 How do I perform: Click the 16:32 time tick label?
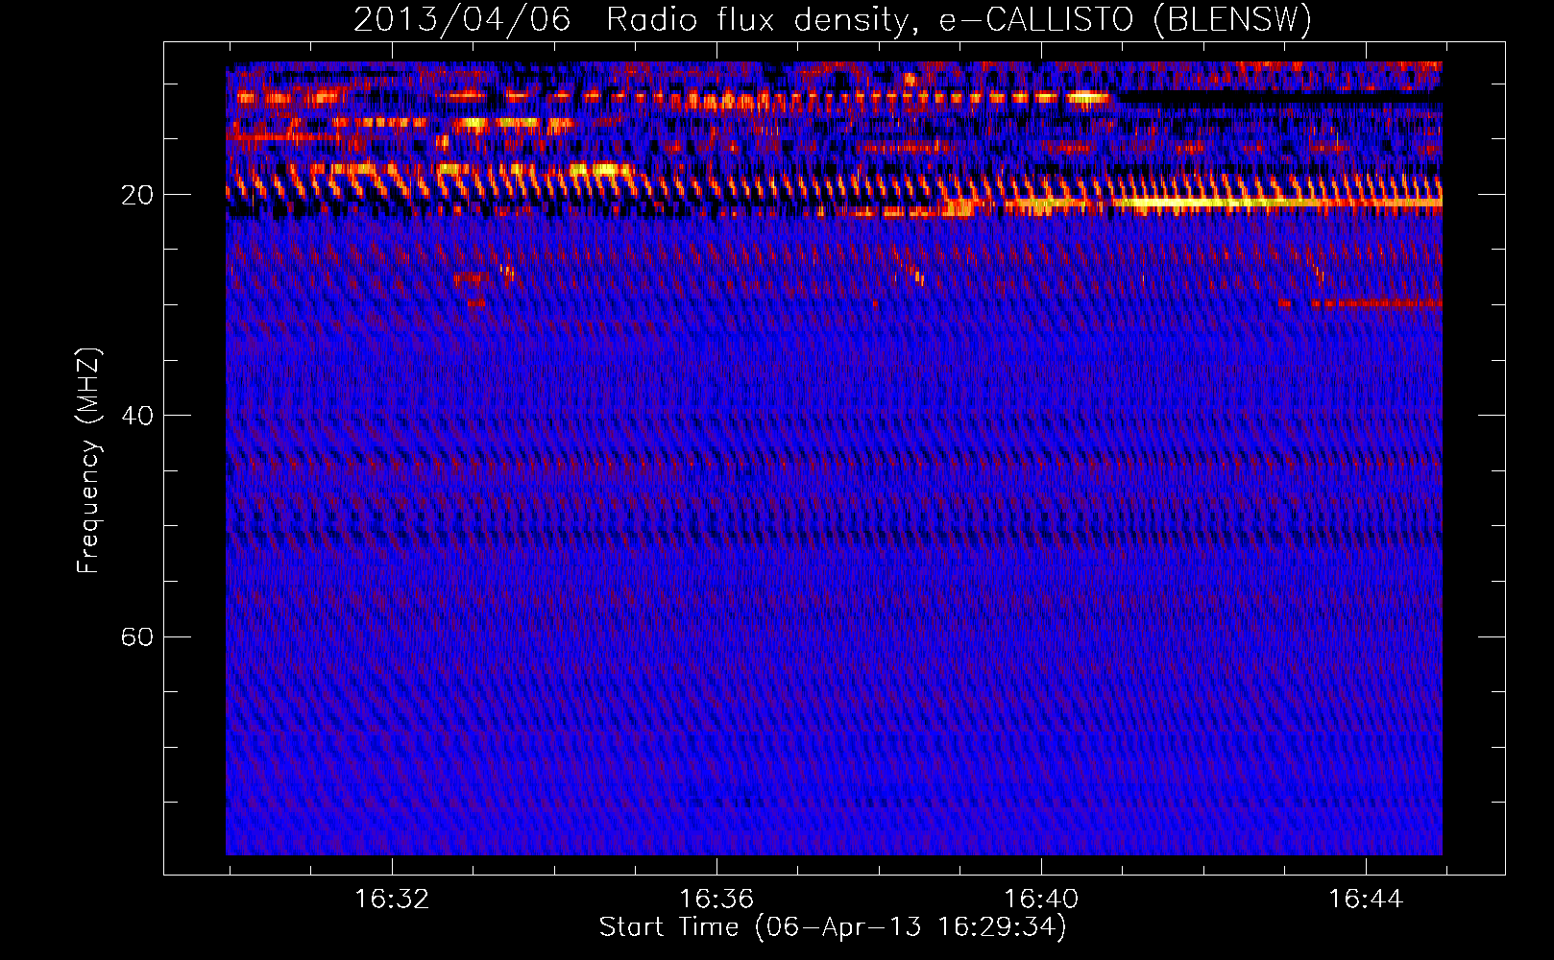pos(392,900)
